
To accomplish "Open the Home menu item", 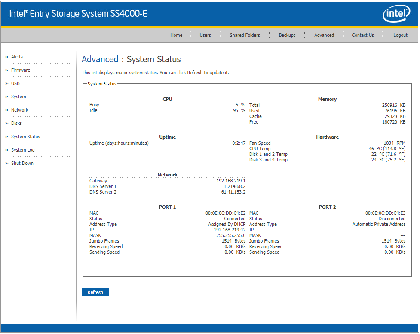I will tap(176, 35).
